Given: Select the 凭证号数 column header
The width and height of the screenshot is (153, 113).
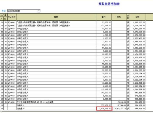Looking at the screenshot, I should [x=12, y=17].
